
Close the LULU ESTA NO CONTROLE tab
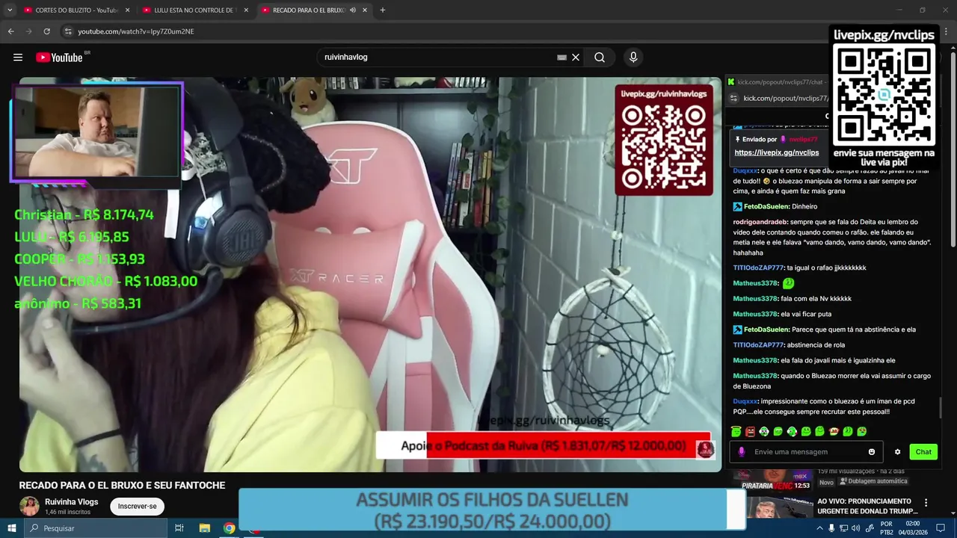246,10
